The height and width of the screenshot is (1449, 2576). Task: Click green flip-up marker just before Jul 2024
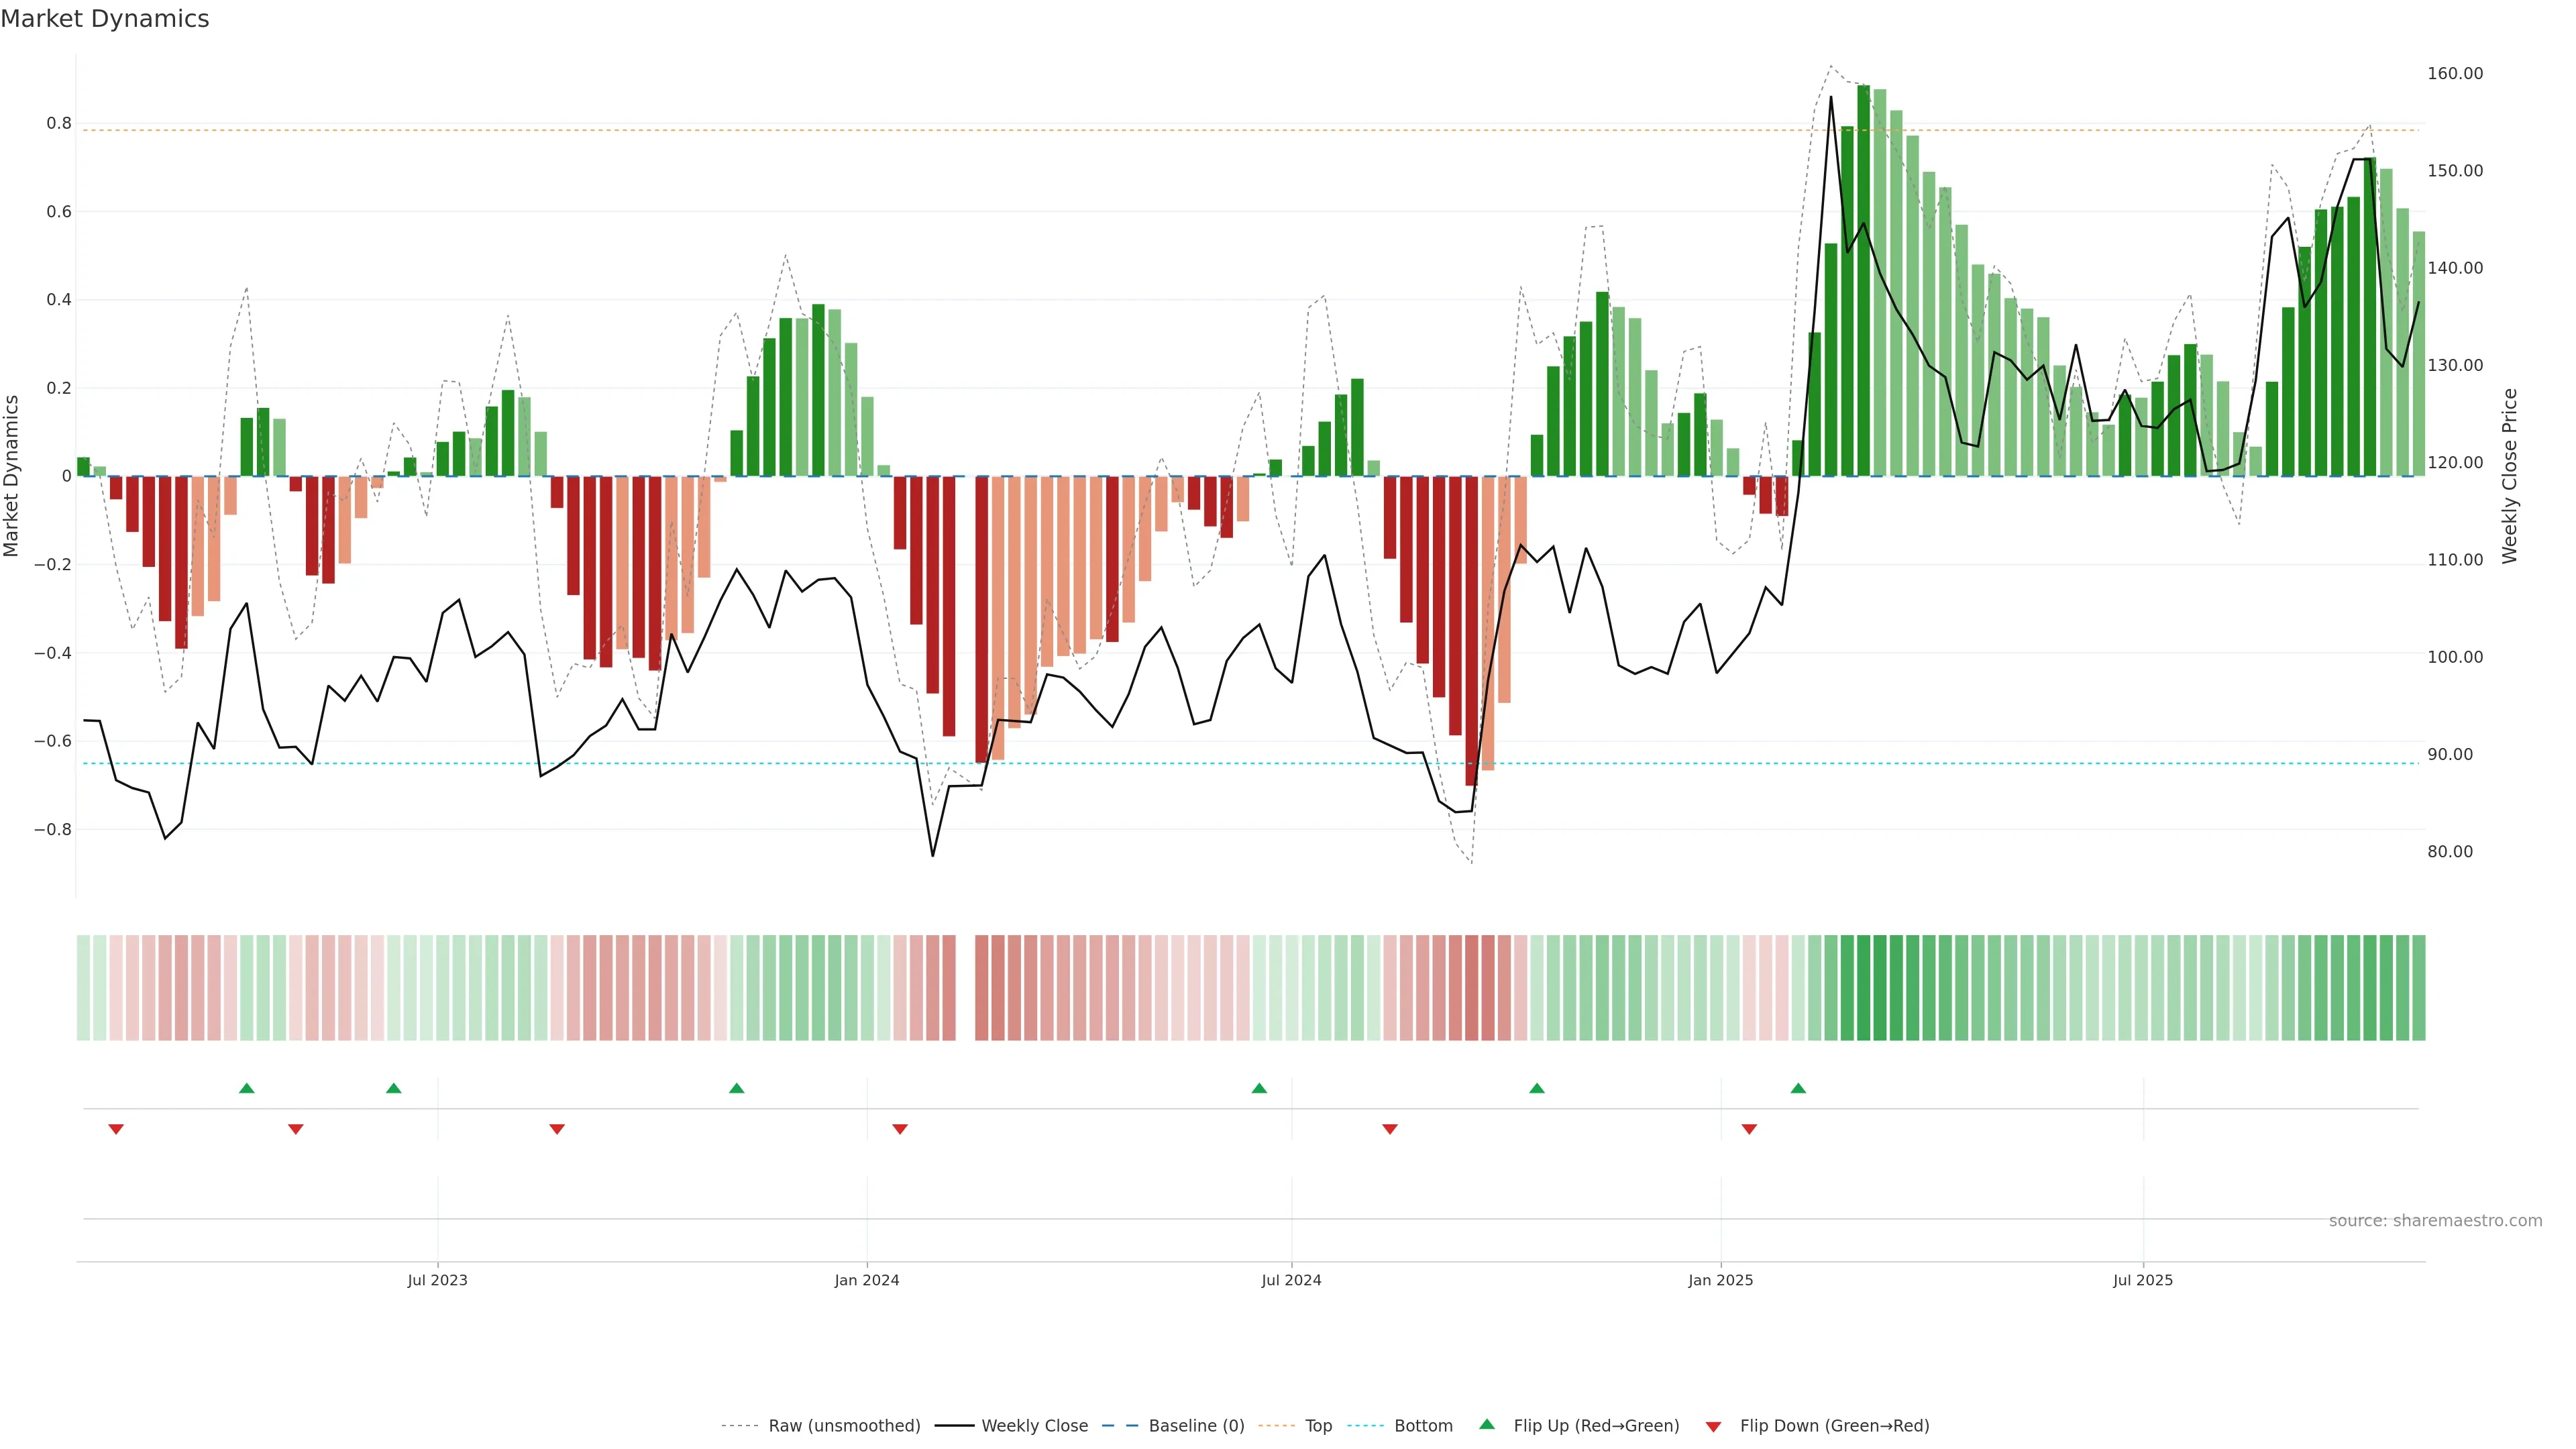pyautogui.click(x=1259, y=1088)
